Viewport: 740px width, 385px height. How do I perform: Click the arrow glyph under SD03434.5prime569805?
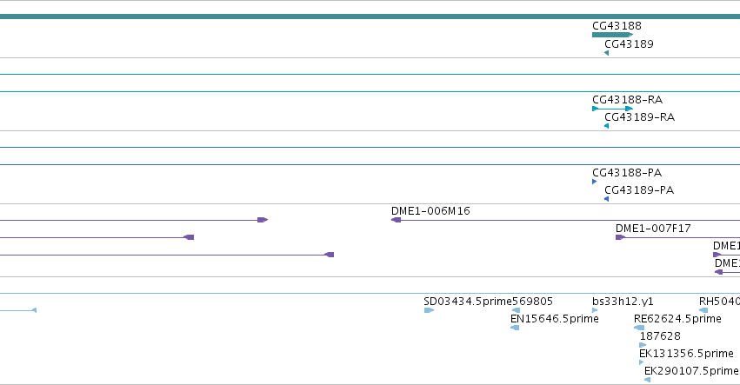point(429,310)
